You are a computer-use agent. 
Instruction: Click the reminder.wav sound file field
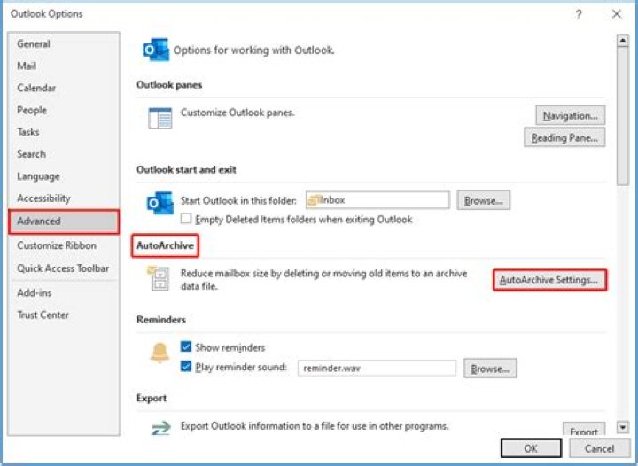(377, 369)
